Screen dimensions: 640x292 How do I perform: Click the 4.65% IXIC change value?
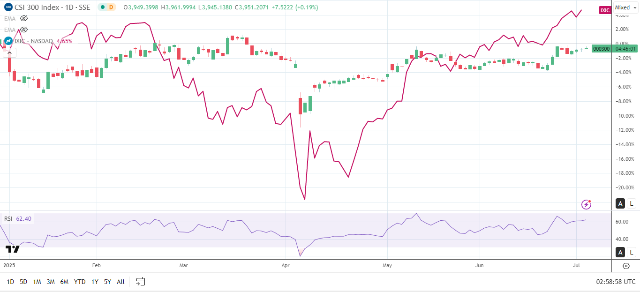click(64, 41)
